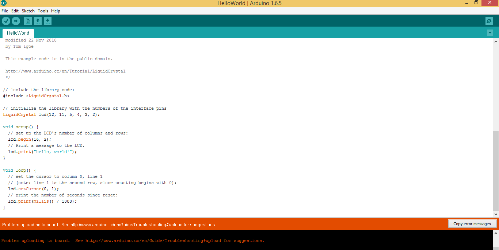Click the "// set up the LCD's number of columns" comment
The image size is (499, 250).
68,133
